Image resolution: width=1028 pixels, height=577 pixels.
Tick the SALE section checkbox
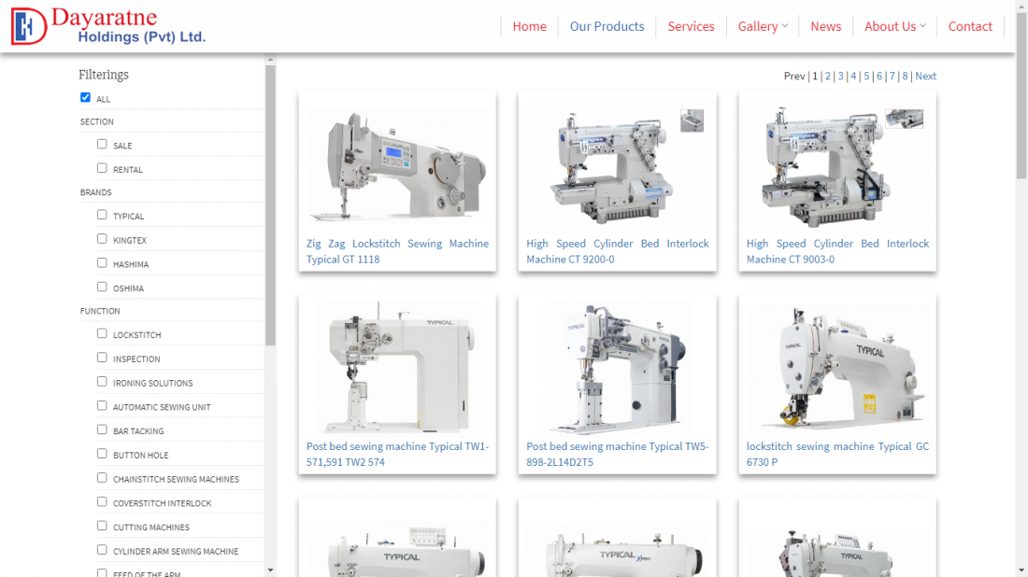[x=102, y=144]
